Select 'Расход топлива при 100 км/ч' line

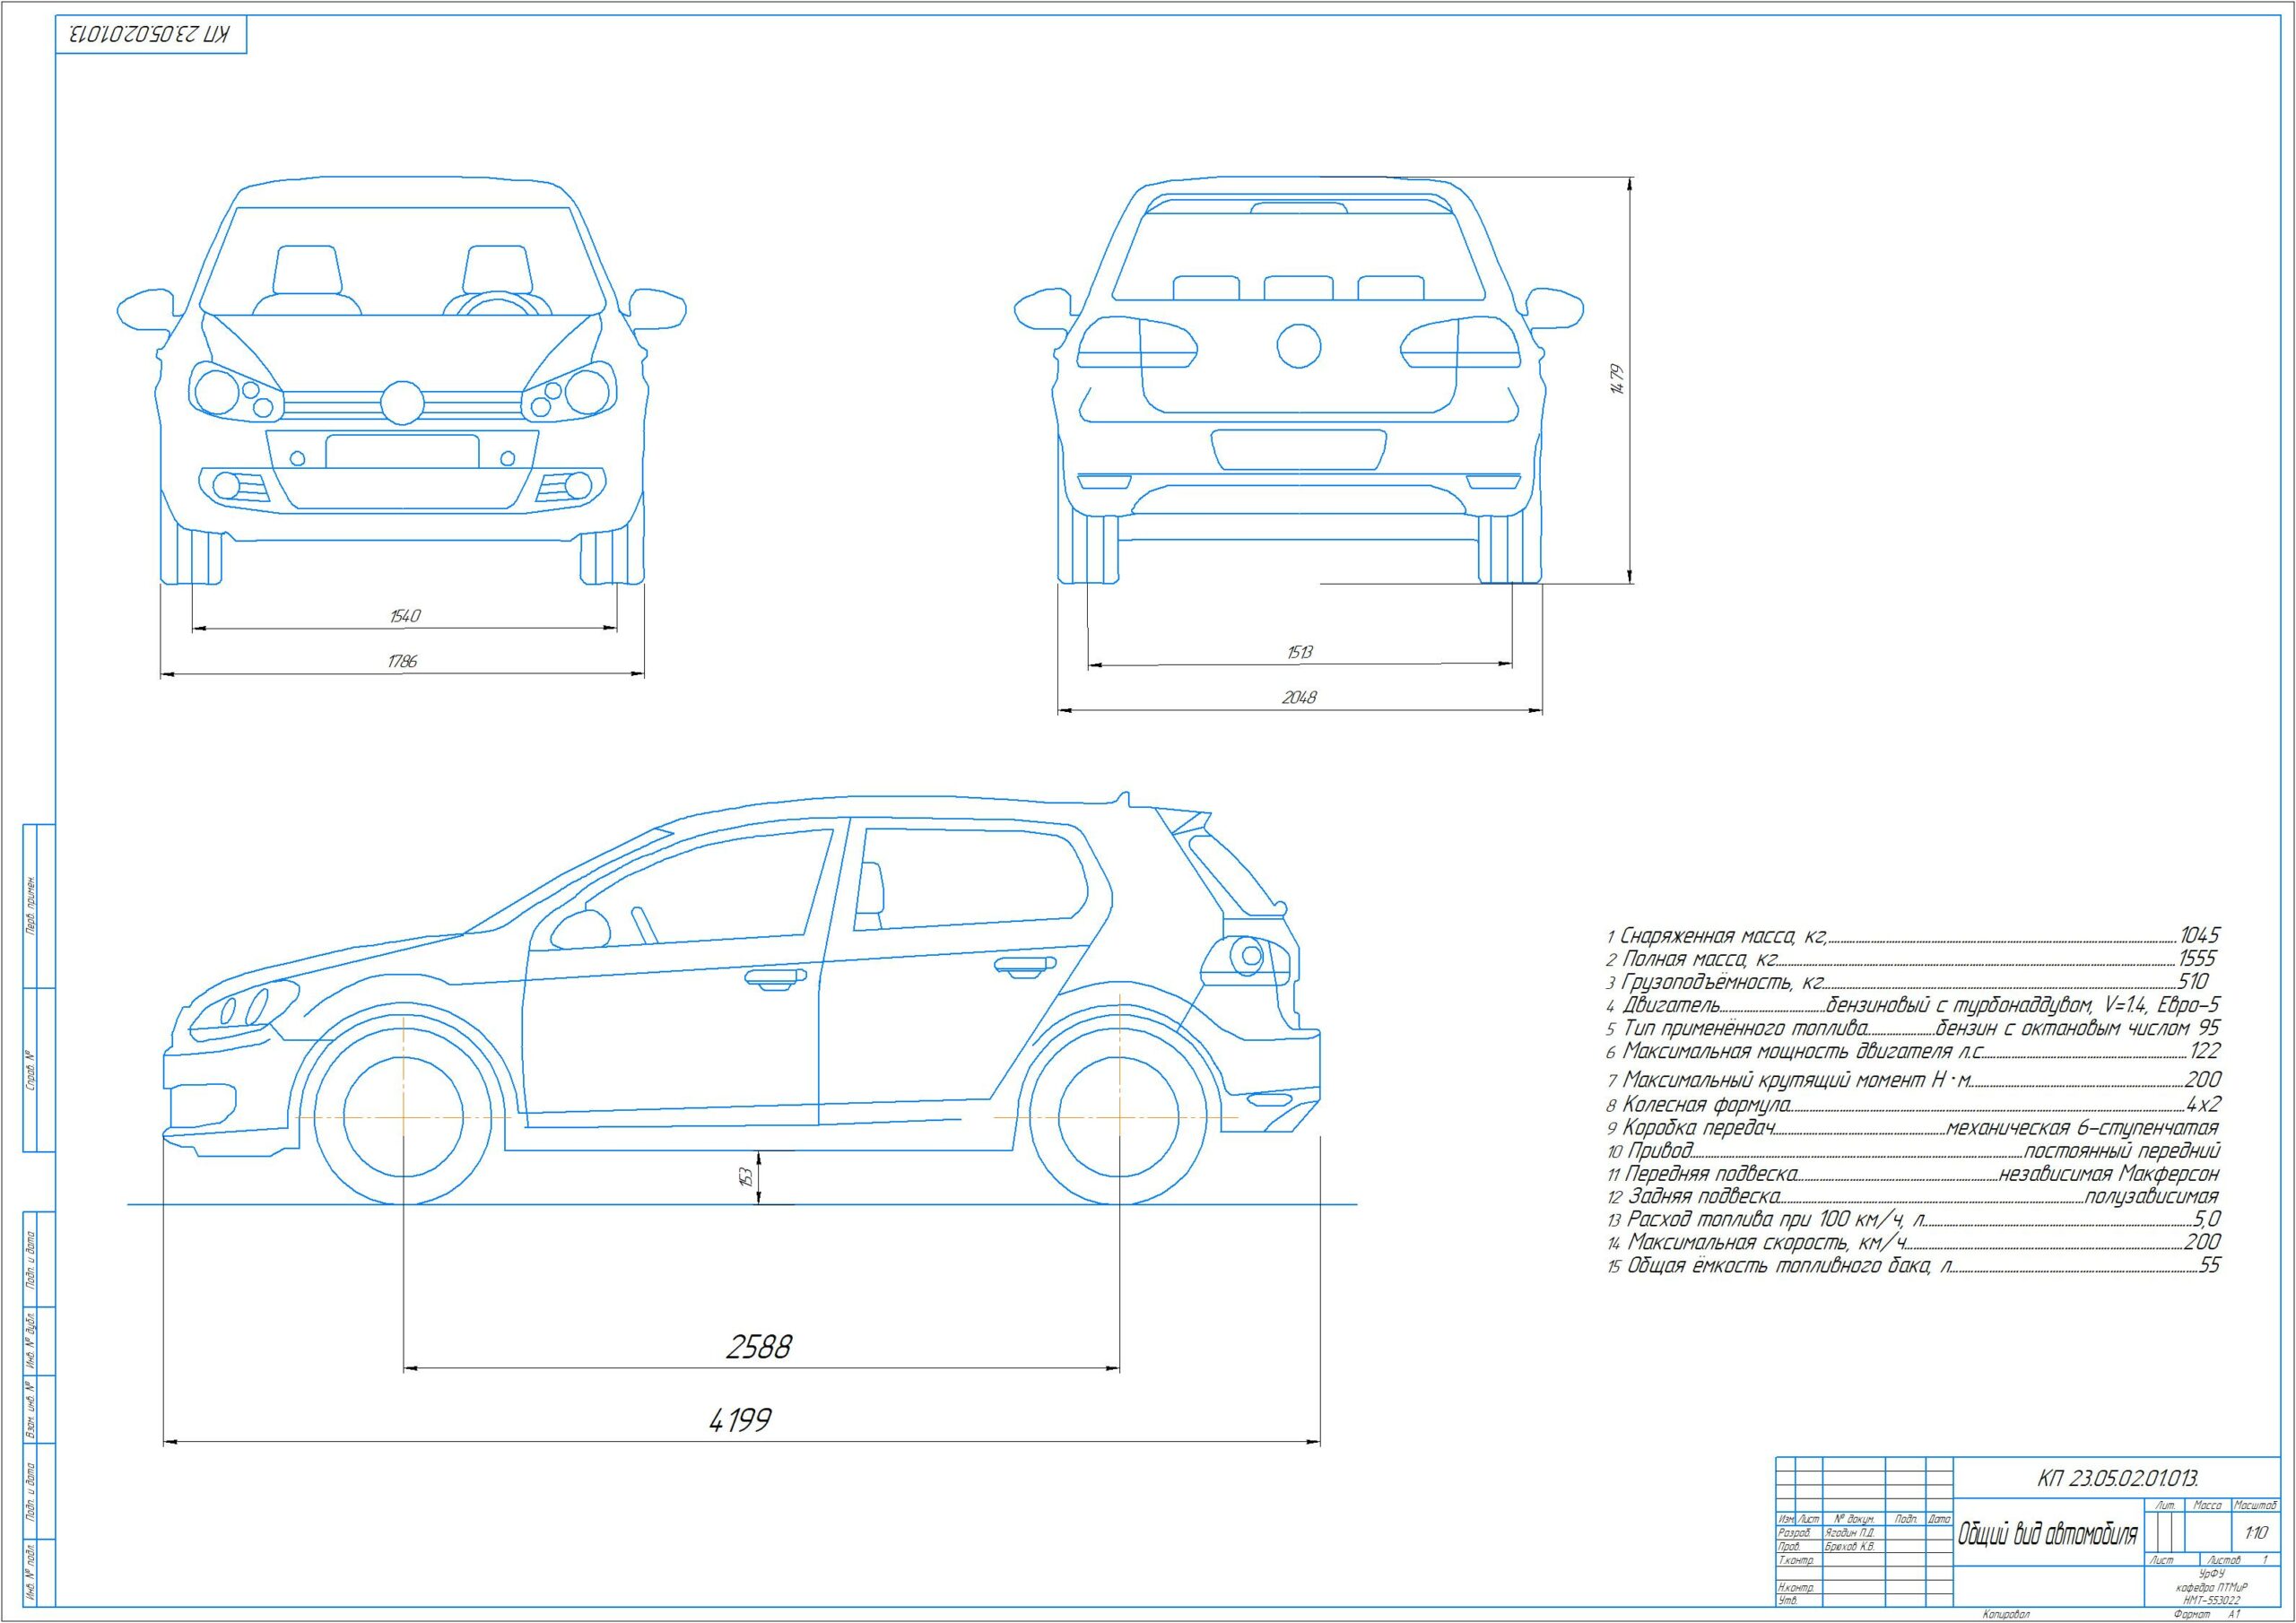1913,1220
